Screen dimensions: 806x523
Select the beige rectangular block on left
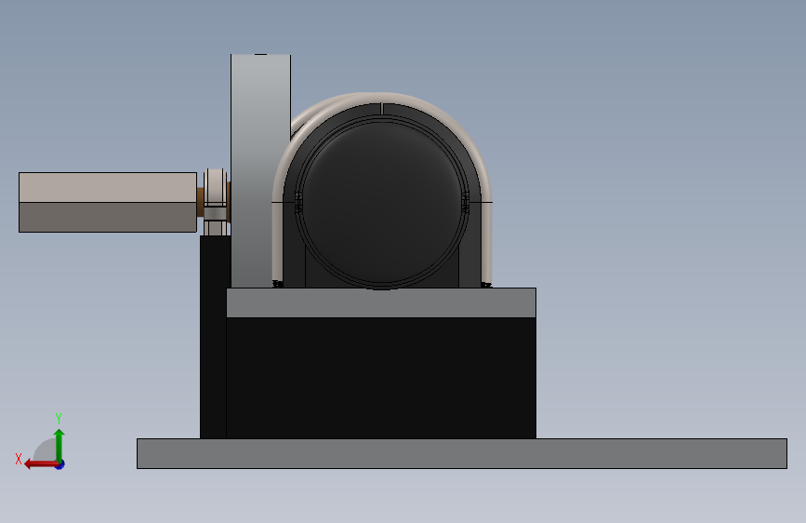tap(108, 202)
